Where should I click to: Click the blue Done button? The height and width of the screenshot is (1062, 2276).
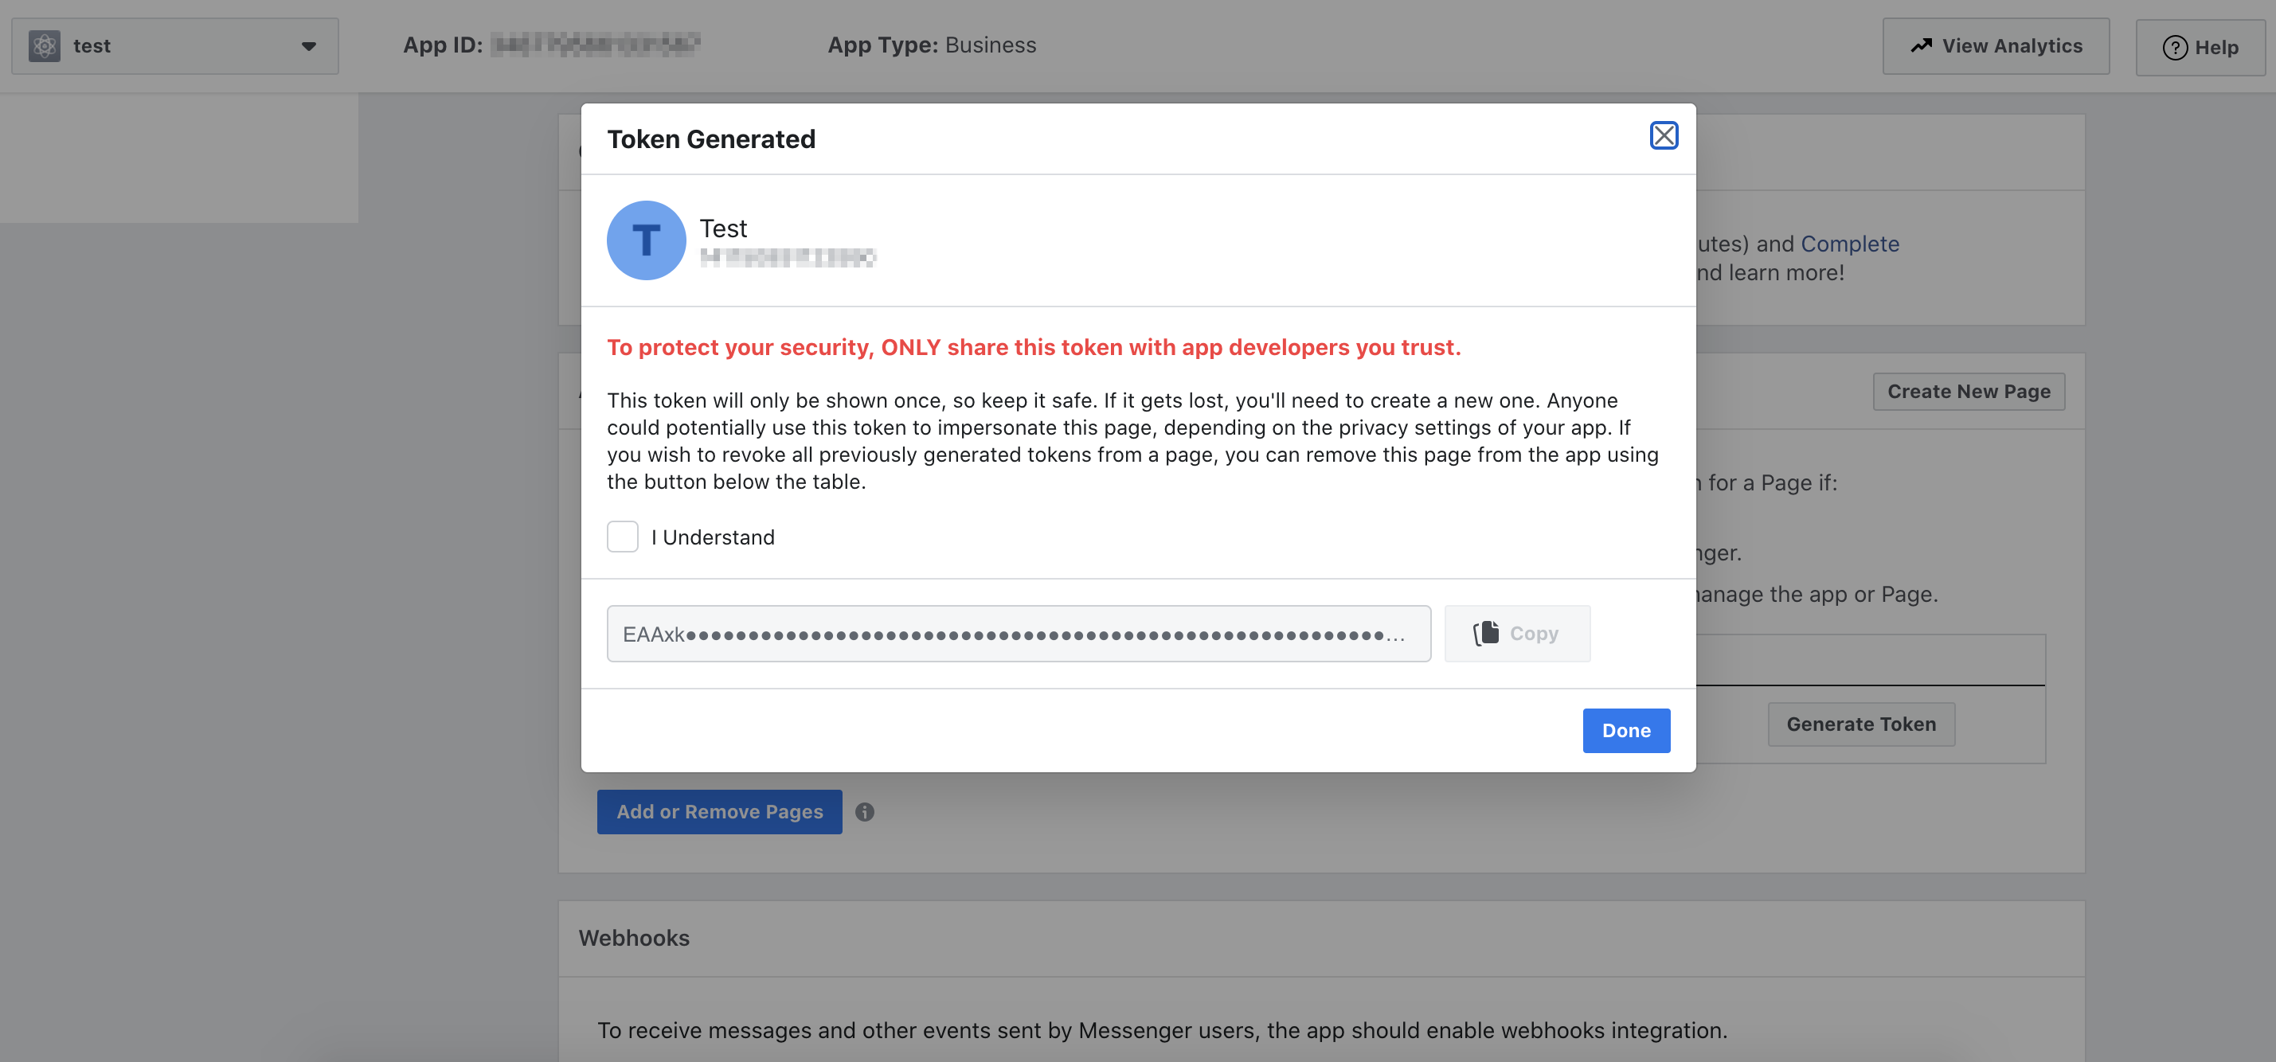1625,730
